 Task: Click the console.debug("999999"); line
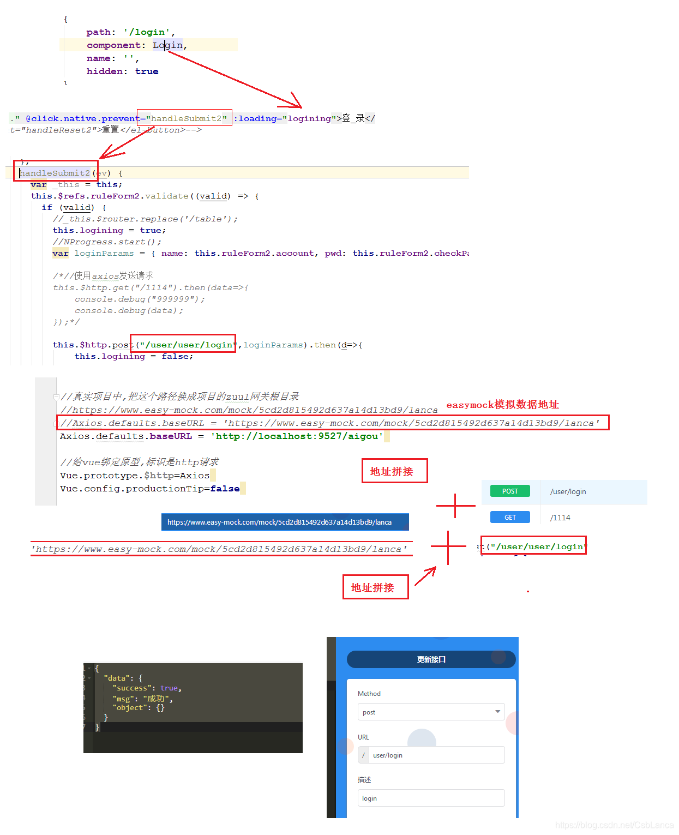[140, 299]
